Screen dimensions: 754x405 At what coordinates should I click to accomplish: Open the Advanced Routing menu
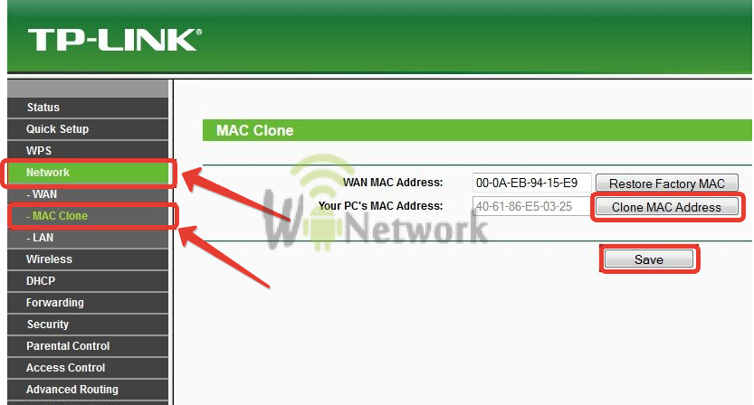tap(88, 389)
